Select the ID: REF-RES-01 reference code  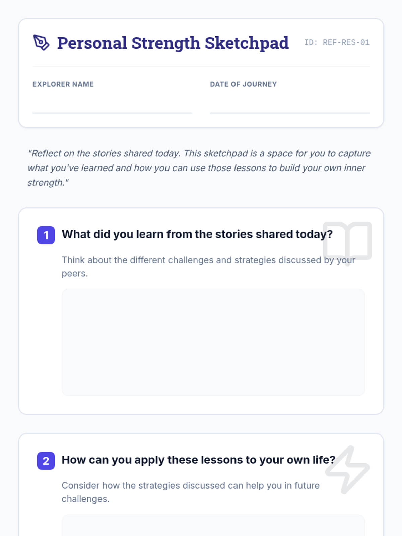coord(337,43)
